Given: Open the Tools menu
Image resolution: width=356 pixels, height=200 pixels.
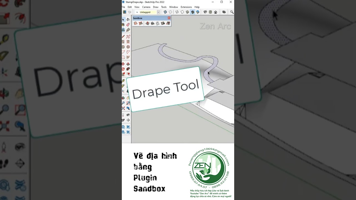Looking at the screenshot, I should click(164, 7).
